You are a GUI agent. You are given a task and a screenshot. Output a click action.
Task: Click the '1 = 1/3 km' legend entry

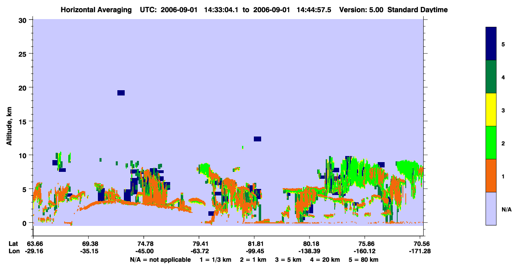tap(216, 260)
